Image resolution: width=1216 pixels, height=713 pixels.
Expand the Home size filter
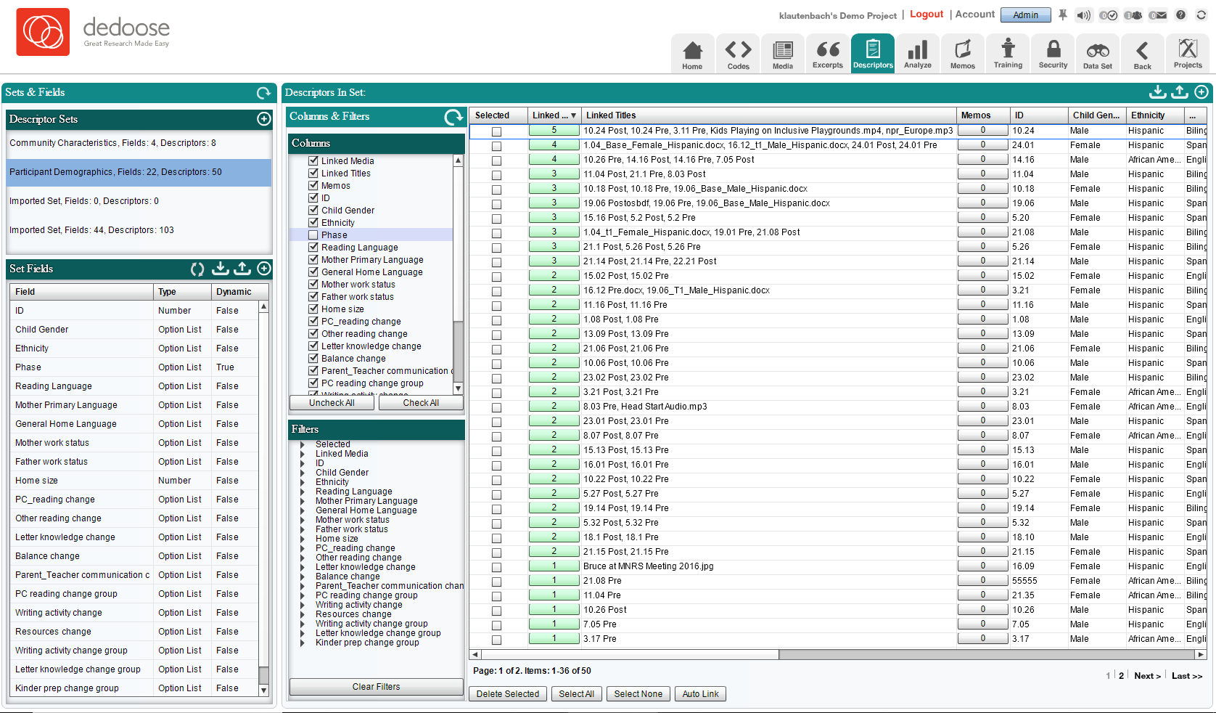click(x=303, y=539)
